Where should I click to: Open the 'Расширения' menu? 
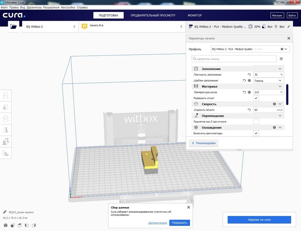point(51,7)
